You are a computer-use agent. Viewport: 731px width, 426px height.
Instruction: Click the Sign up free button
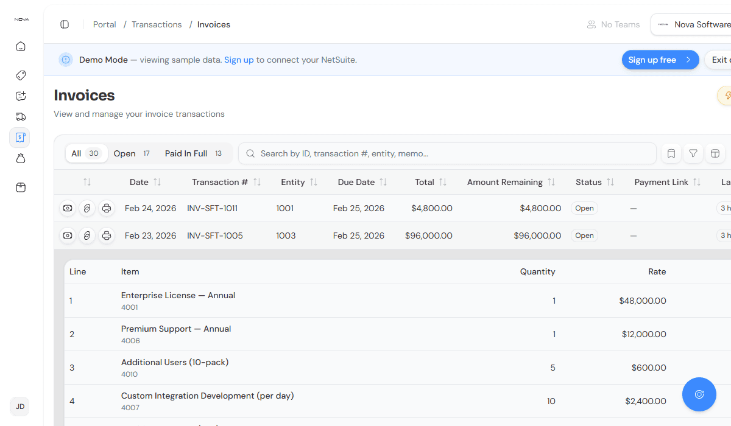click(660, 60)
